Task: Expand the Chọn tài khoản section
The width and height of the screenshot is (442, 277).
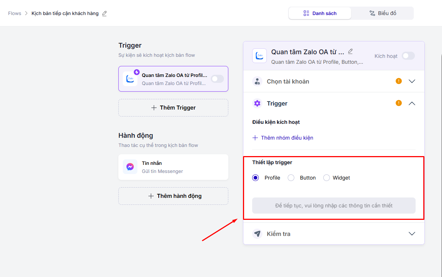Action: pyautogui.click(x=412, y=81)
